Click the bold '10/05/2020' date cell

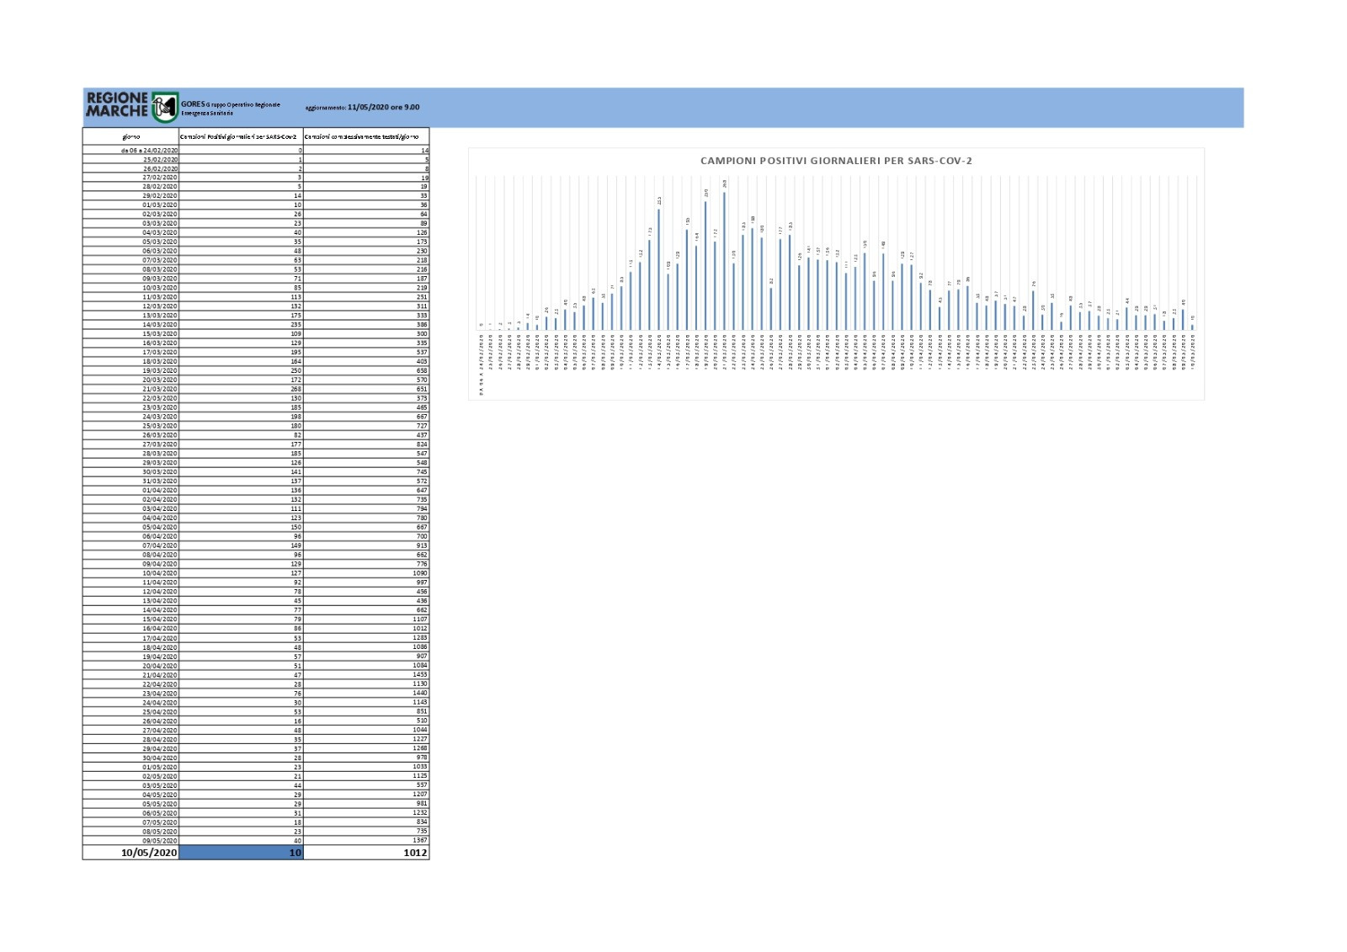(131, 853)
